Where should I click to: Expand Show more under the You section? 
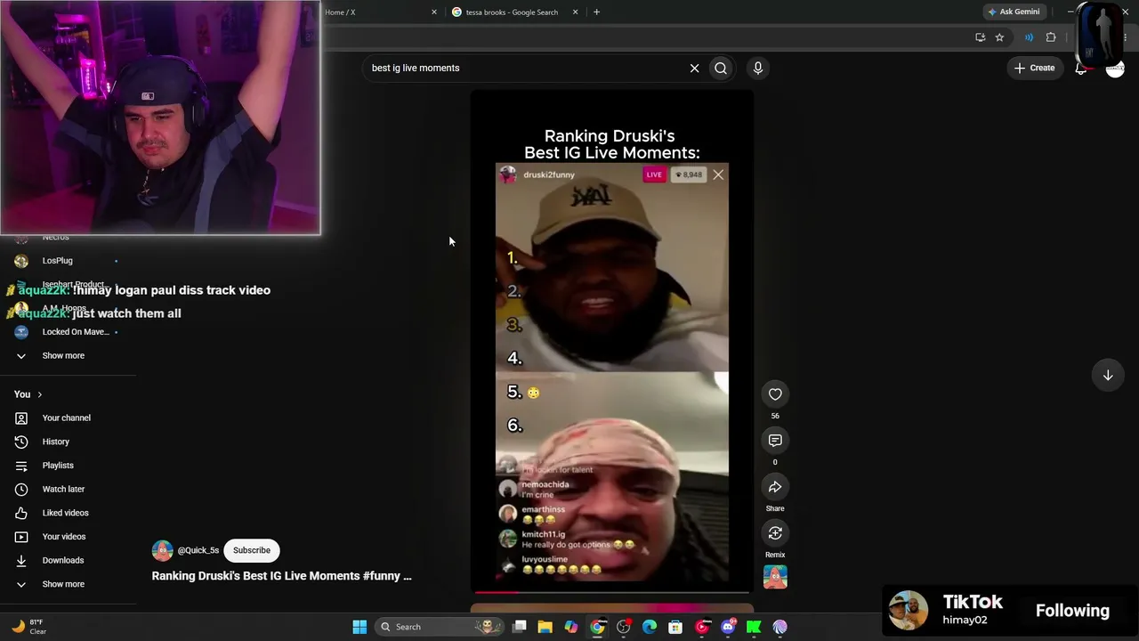point(63,584)
